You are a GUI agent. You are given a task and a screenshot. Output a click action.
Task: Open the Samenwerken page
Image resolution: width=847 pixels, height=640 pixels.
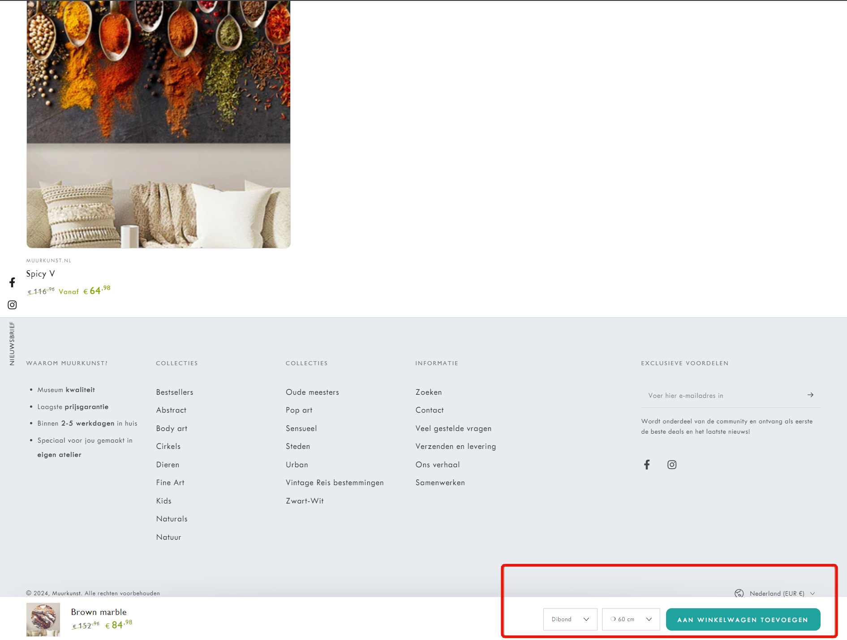pos(440,482)
